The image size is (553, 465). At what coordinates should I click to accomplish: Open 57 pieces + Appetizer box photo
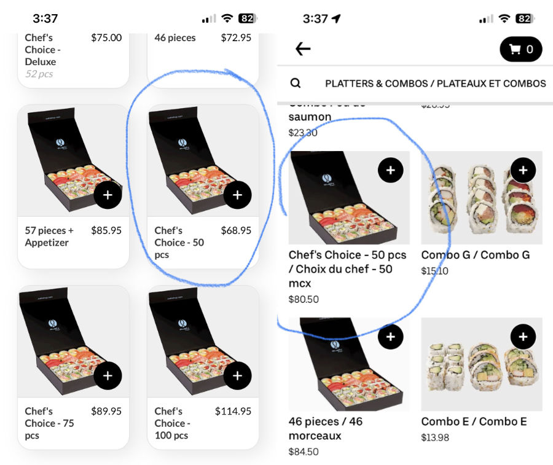(x=73, y=161)
